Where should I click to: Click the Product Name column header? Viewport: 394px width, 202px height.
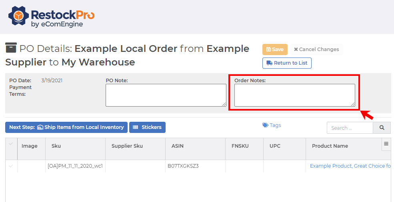tap(330, 146)
